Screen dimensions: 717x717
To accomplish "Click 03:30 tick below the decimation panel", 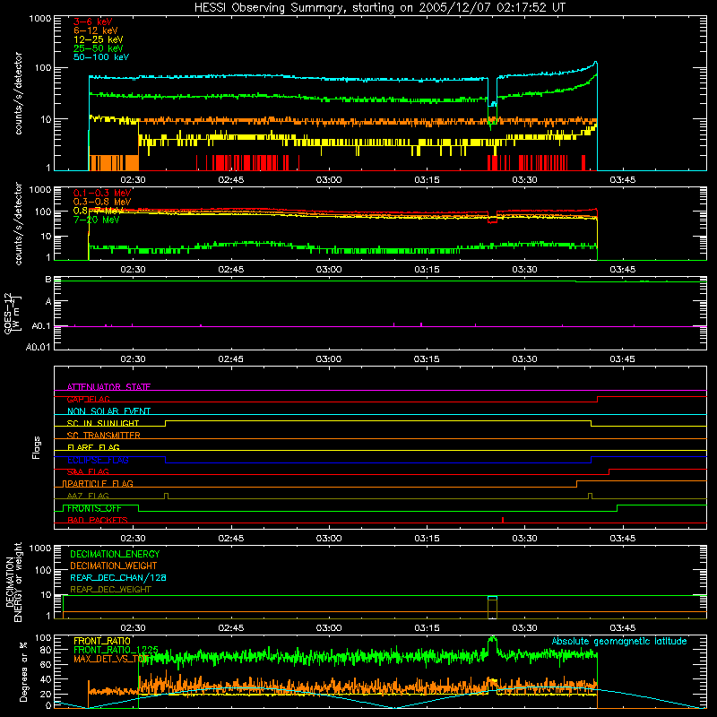I will [524, 628].
